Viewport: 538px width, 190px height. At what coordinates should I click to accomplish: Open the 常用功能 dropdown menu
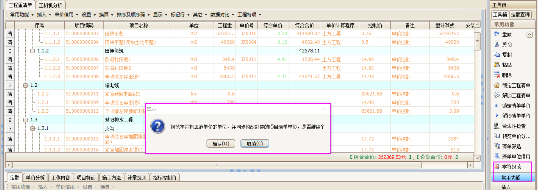click(21, 15)
